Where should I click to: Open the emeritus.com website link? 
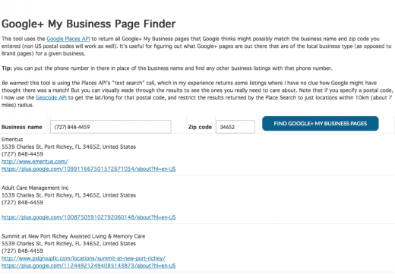(35, 161)
